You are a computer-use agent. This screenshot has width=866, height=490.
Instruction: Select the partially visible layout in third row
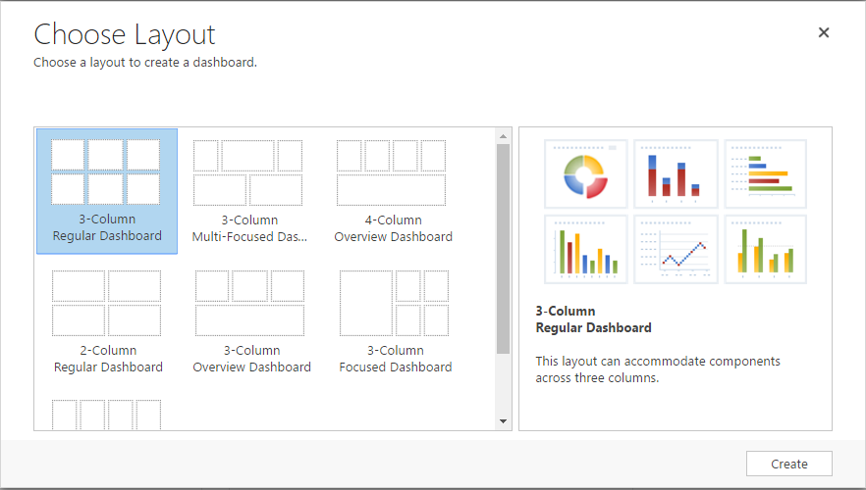click(106, 415)
